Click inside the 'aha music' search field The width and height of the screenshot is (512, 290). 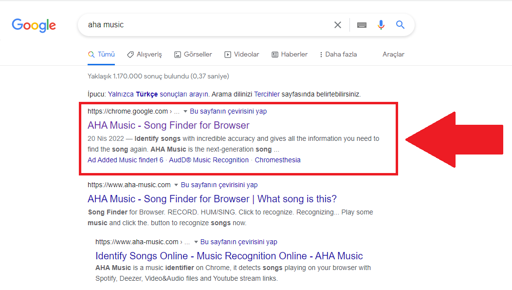click(x=204, y=25)
